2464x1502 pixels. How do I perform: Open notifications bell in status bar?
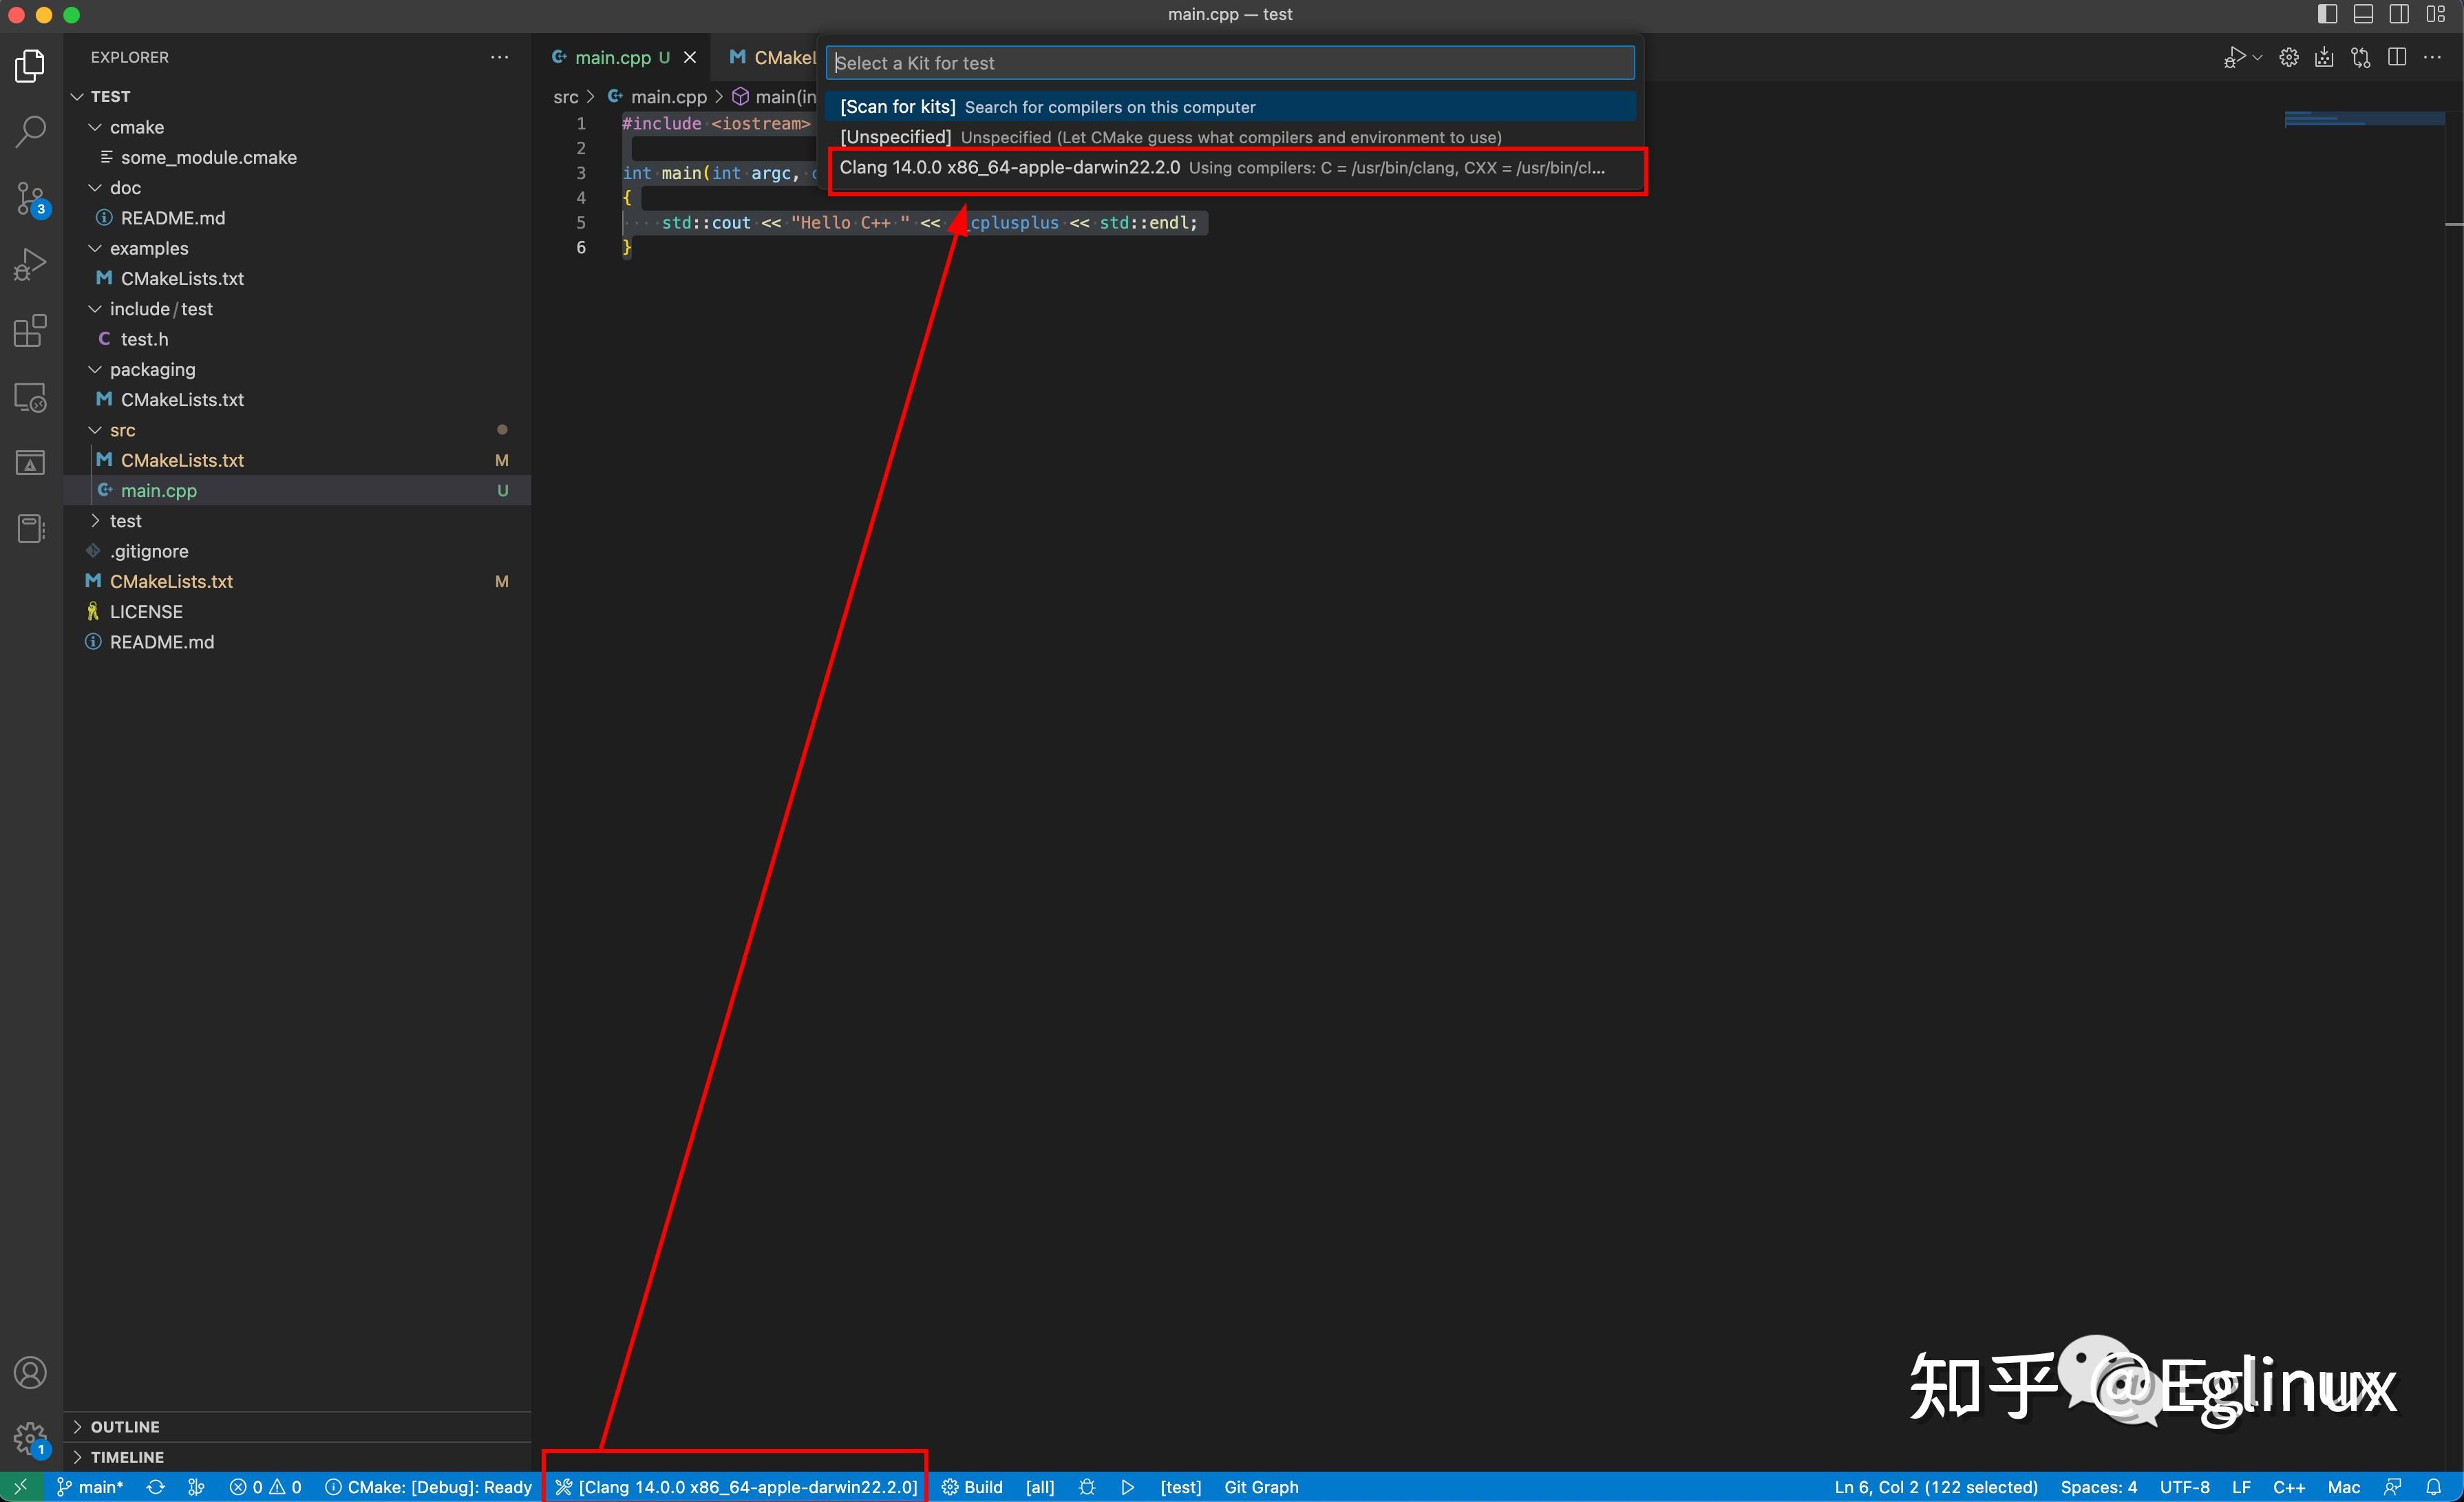tap(2434, 1487)
